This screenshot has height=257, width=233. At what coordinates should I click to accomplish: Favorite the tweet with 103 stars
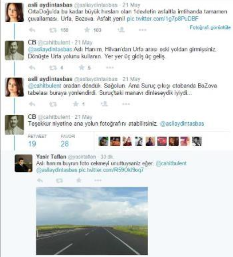87,30
